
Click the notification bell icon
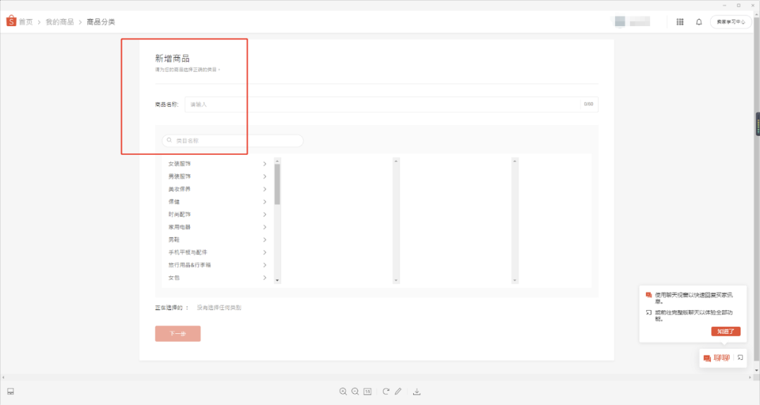[698, 22]
